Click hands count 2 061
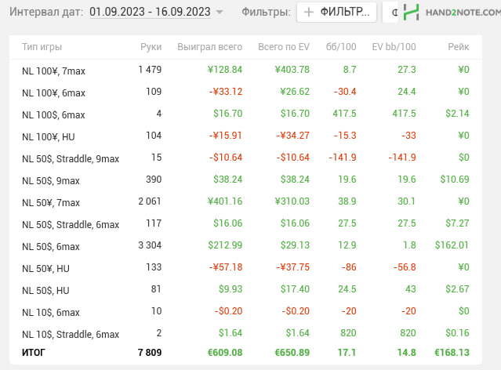 [x=150, y=201]
